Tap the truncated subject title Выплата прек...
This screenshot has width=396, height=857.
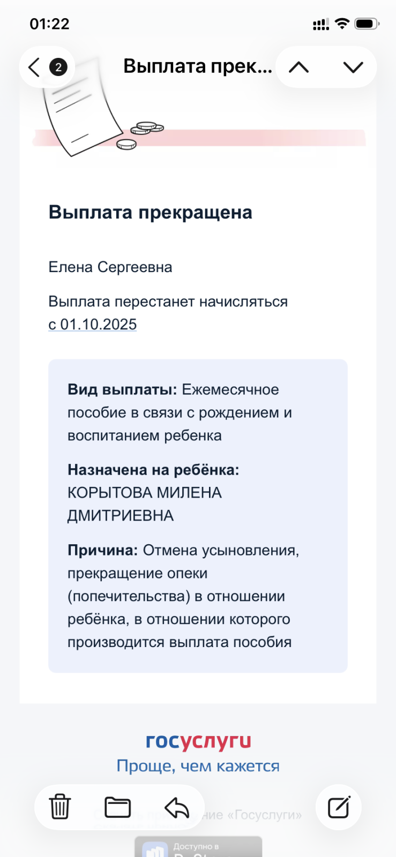click(198, 66)
